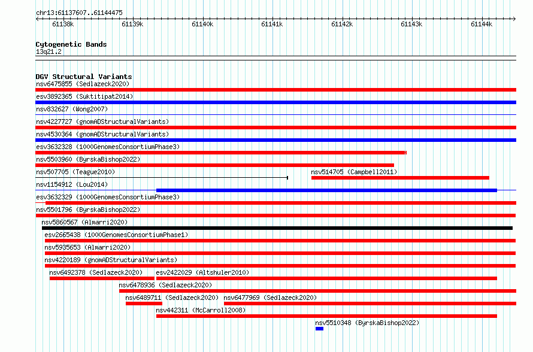
Task: Click the red bar of nsv514705
Action: click(x=400, y=178)
